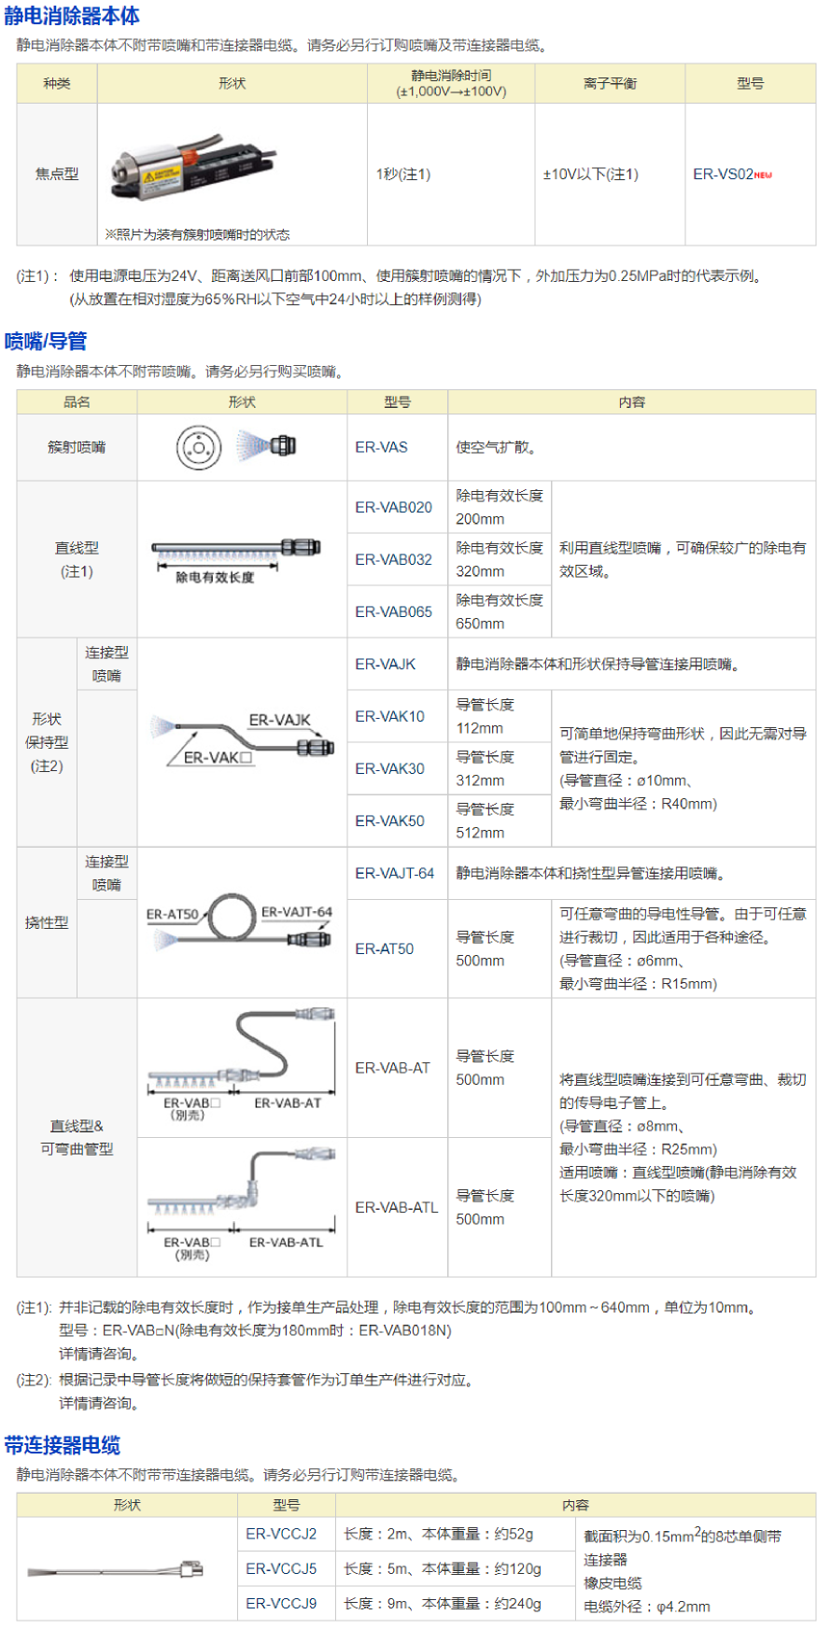Select the ER-VS02 model number text
Screen dimensions: 831x1629
click(723, 175)
